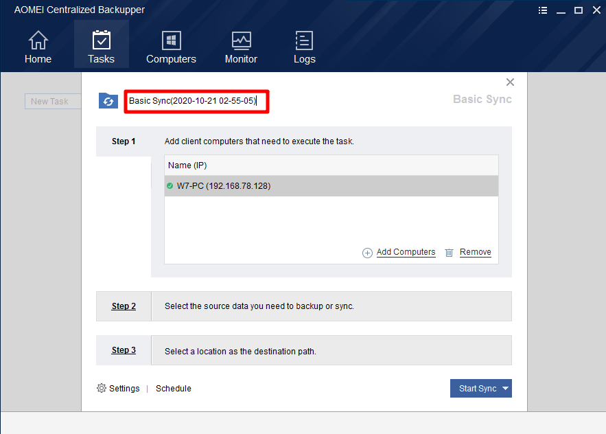
Task: Open the Logs section
Action: pyautogui.click(x=305, y=47)
